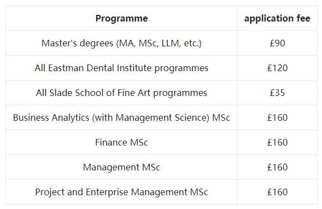The width and height of the screenshot is (322, 209).
Task: Click the word Eastman in the table
Action: pos(66,68)
